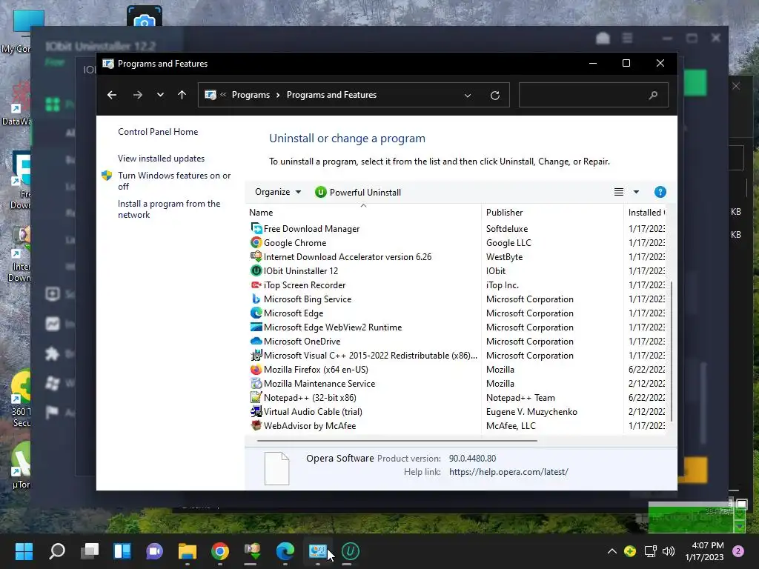The height and width of the screenshot is (569, 759).
Task: Click the Microsoft Bing Service icon
Action: pos(256,299)
